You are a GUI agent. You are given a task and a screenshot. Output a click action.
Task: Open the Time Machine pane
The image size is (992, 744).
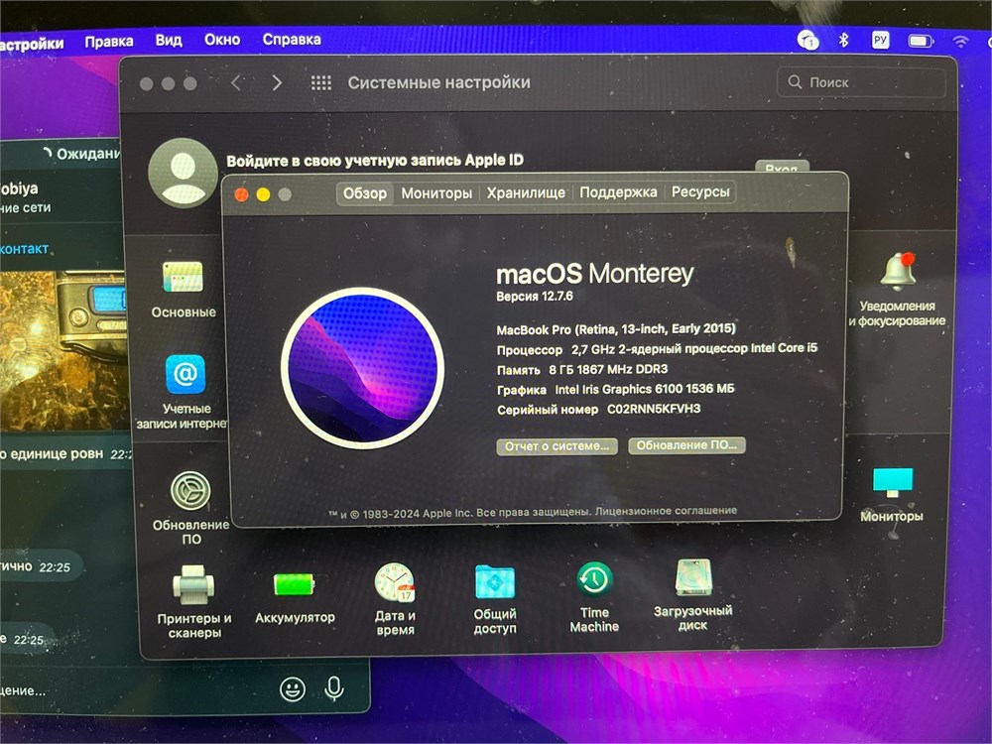click(594, 580)
